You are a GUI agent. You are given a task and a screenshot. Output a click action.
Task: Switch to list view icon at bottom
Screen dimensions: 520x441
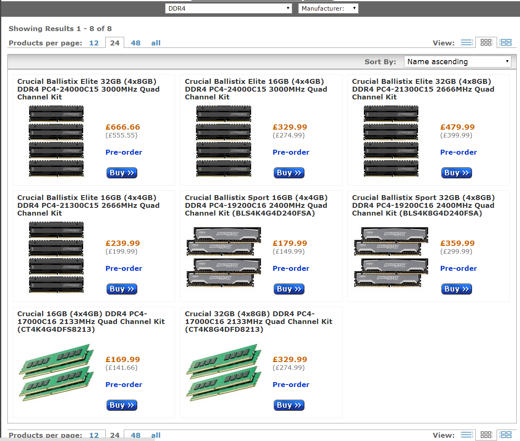click(x=466, y=435)
